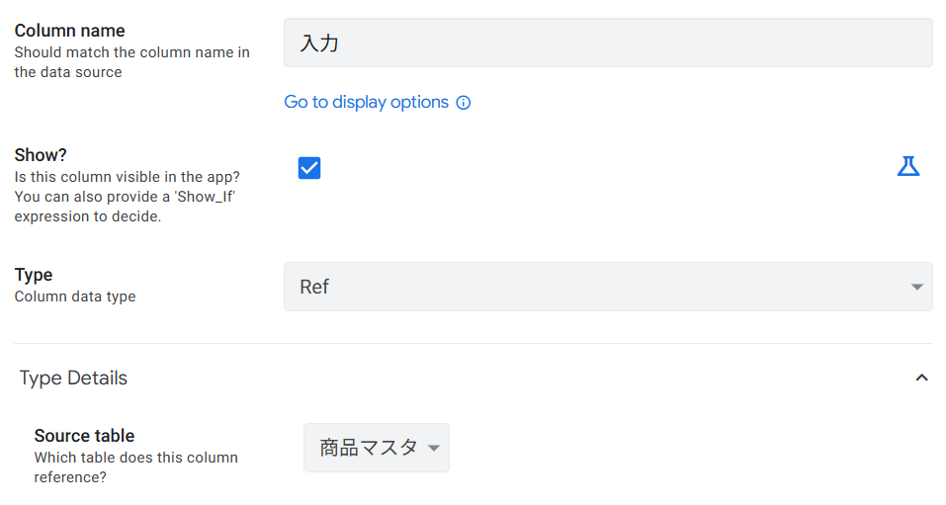The height and width of the screenshot is (505, 946).
Task: Click "Is this column visible in the app?" text
Action: (x=127, y=177)
